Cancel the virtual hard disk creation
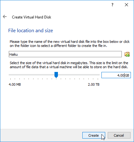 (119, 135)
